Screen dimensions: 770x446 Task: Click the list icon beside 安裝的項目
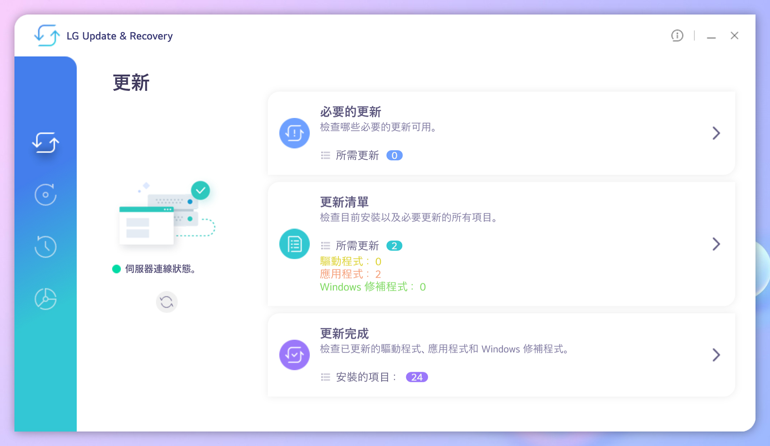pos(325,377)
